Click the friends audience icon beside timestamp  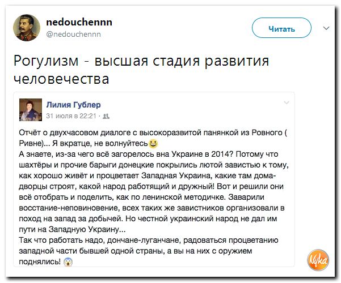tap(106, 115)
